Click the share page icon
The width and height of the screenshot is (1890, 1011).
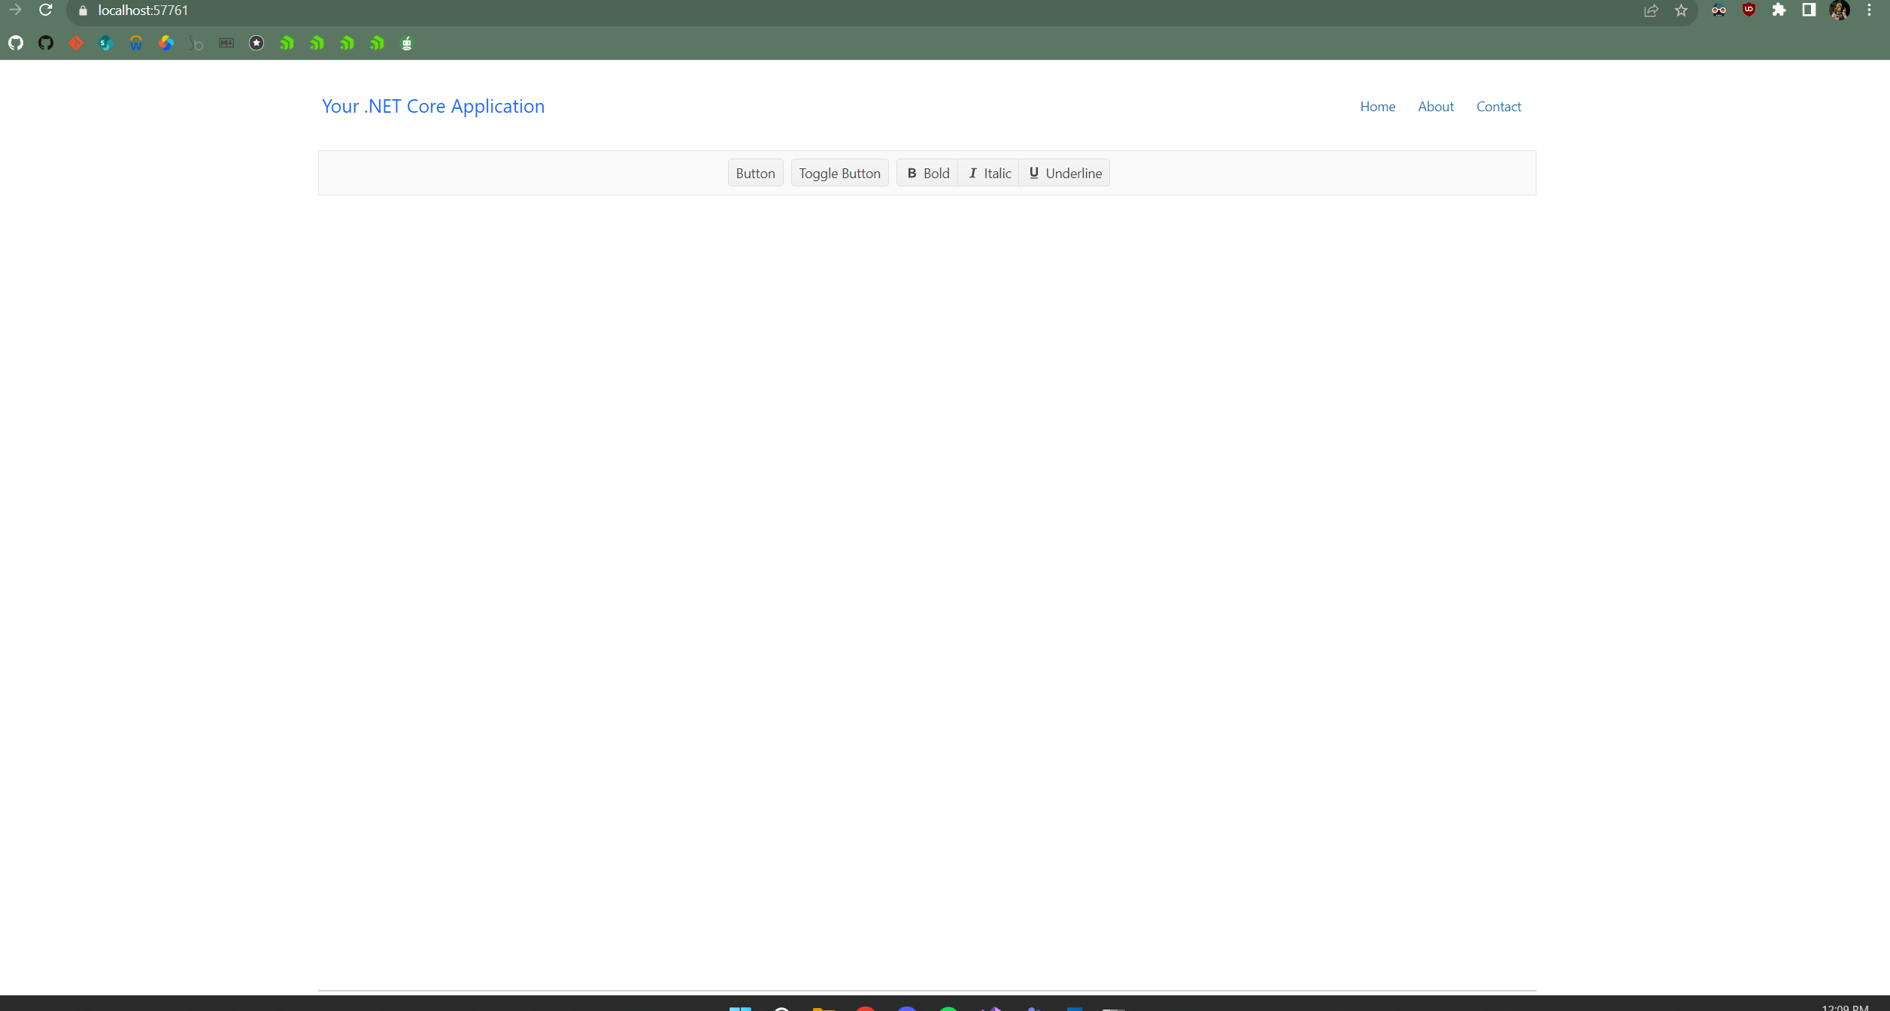(x=1651, y=11)
